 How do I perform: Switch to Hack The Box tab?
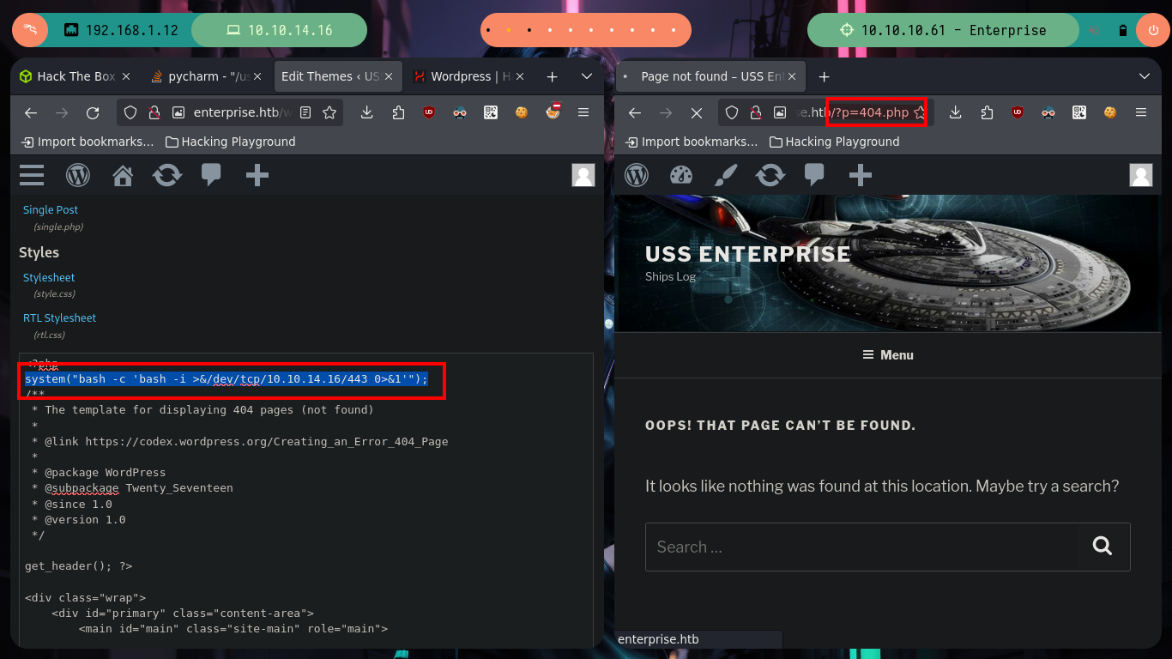(x=76, y=76)
